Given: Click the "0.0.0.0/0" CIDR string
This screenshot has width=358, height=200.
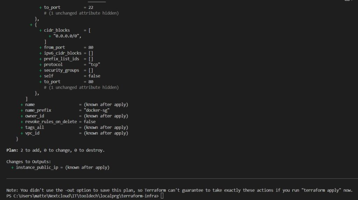Looking at the screenshot, I should (67, 36).
